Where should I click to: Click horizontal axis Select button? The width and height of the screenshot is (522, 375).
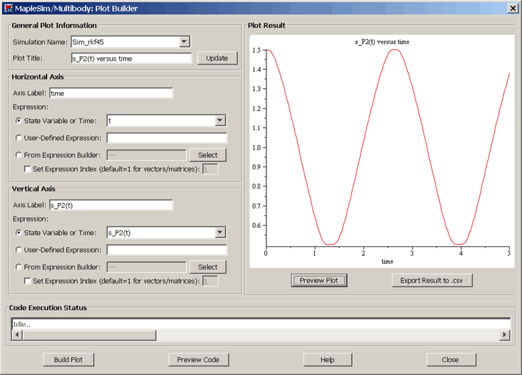click(207, 155)
